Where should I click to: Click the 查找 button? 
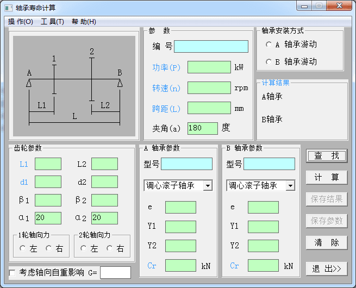[326, 155]
